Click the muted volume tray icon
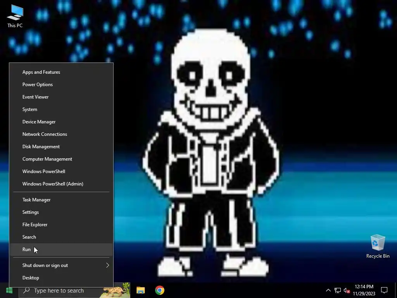The image size is (397, 298). coord(347,290)
